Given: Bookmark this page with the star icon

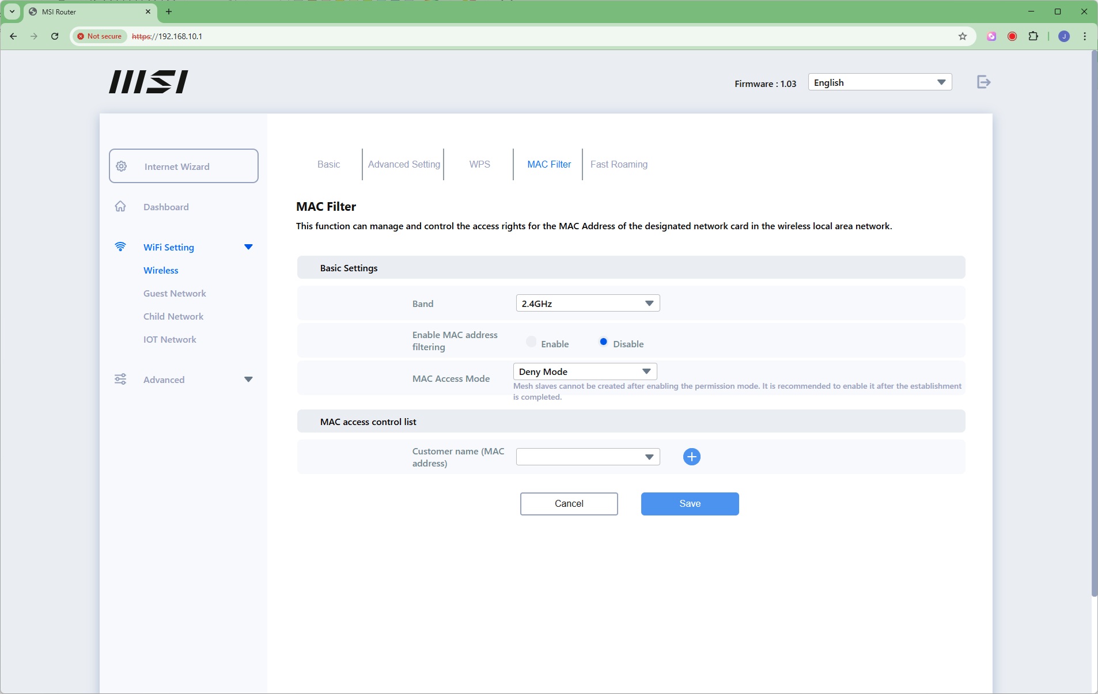Looking at the screenshot, I should [x=962, y=36].
